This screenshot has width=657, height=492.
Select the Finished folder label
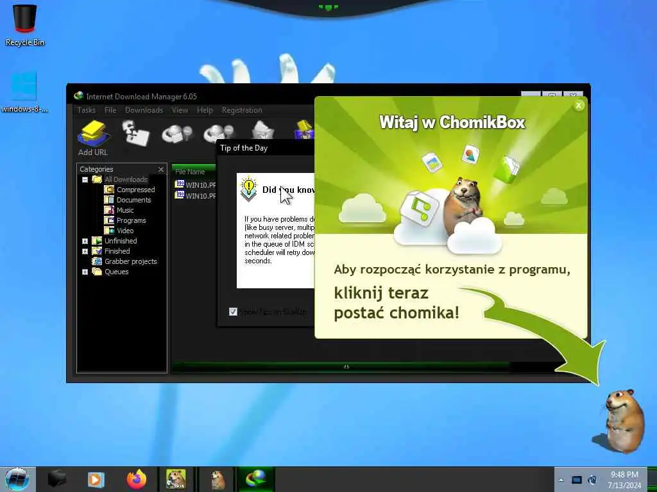pos(117,251)
